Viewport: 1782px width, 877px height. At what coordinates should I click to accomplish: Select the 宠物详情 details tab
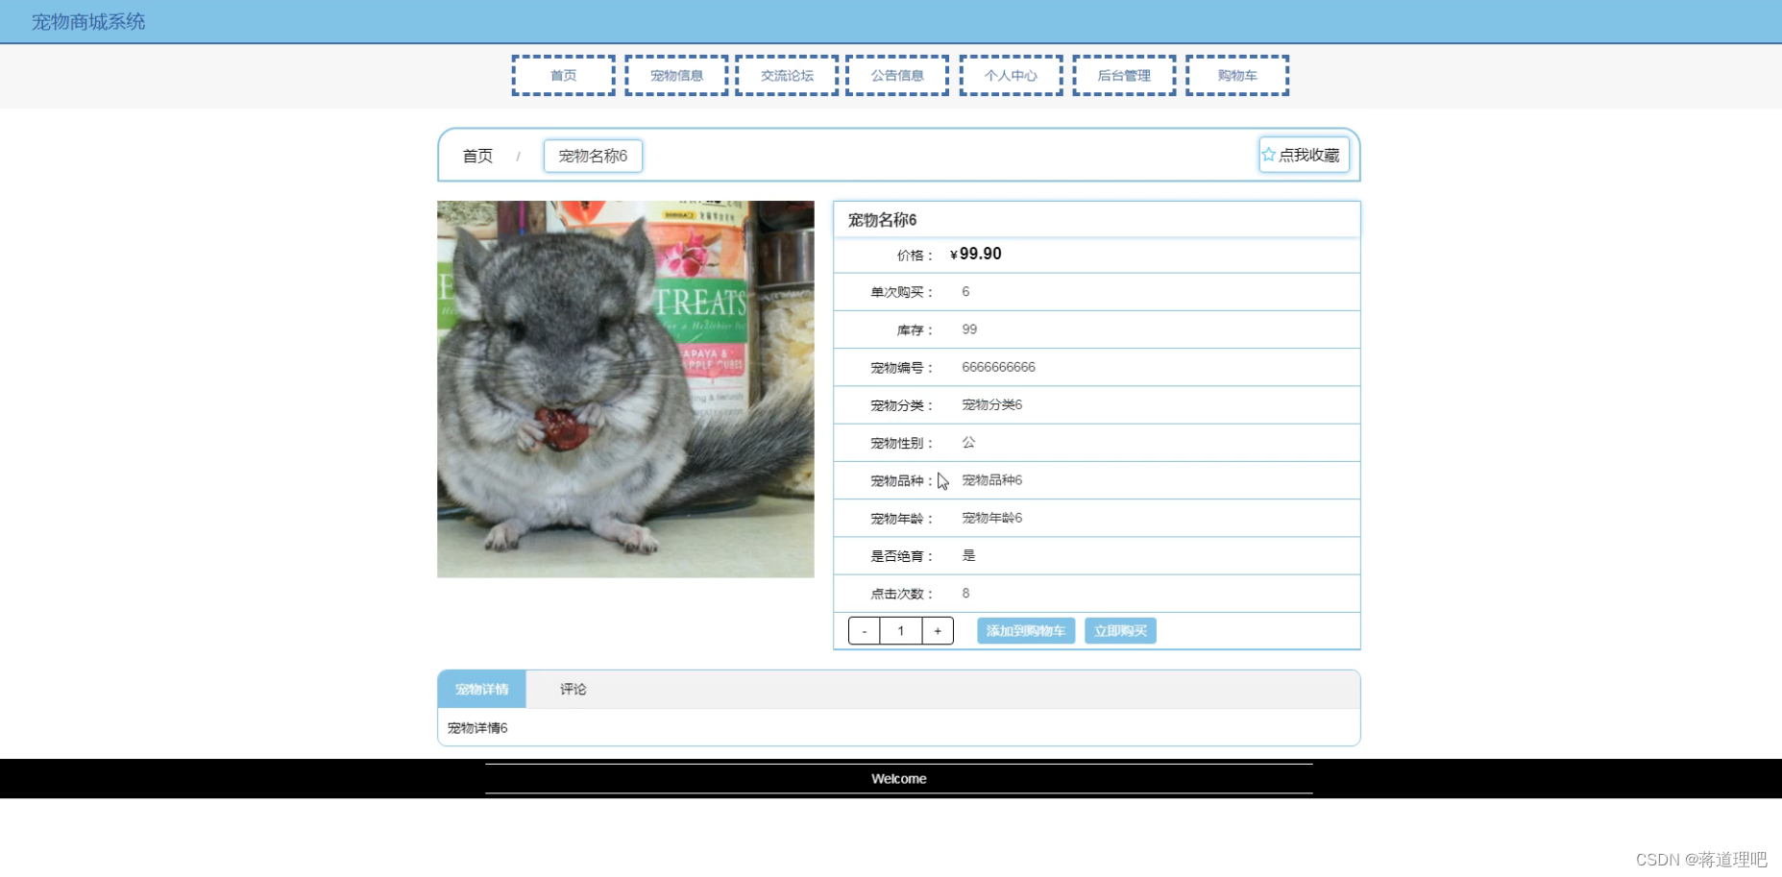[481, 689]
